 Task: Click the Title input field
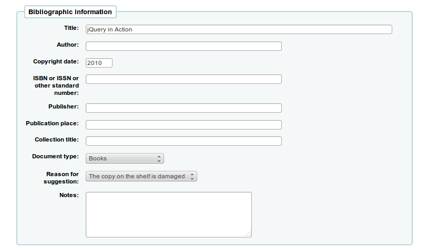click(239, 29)
